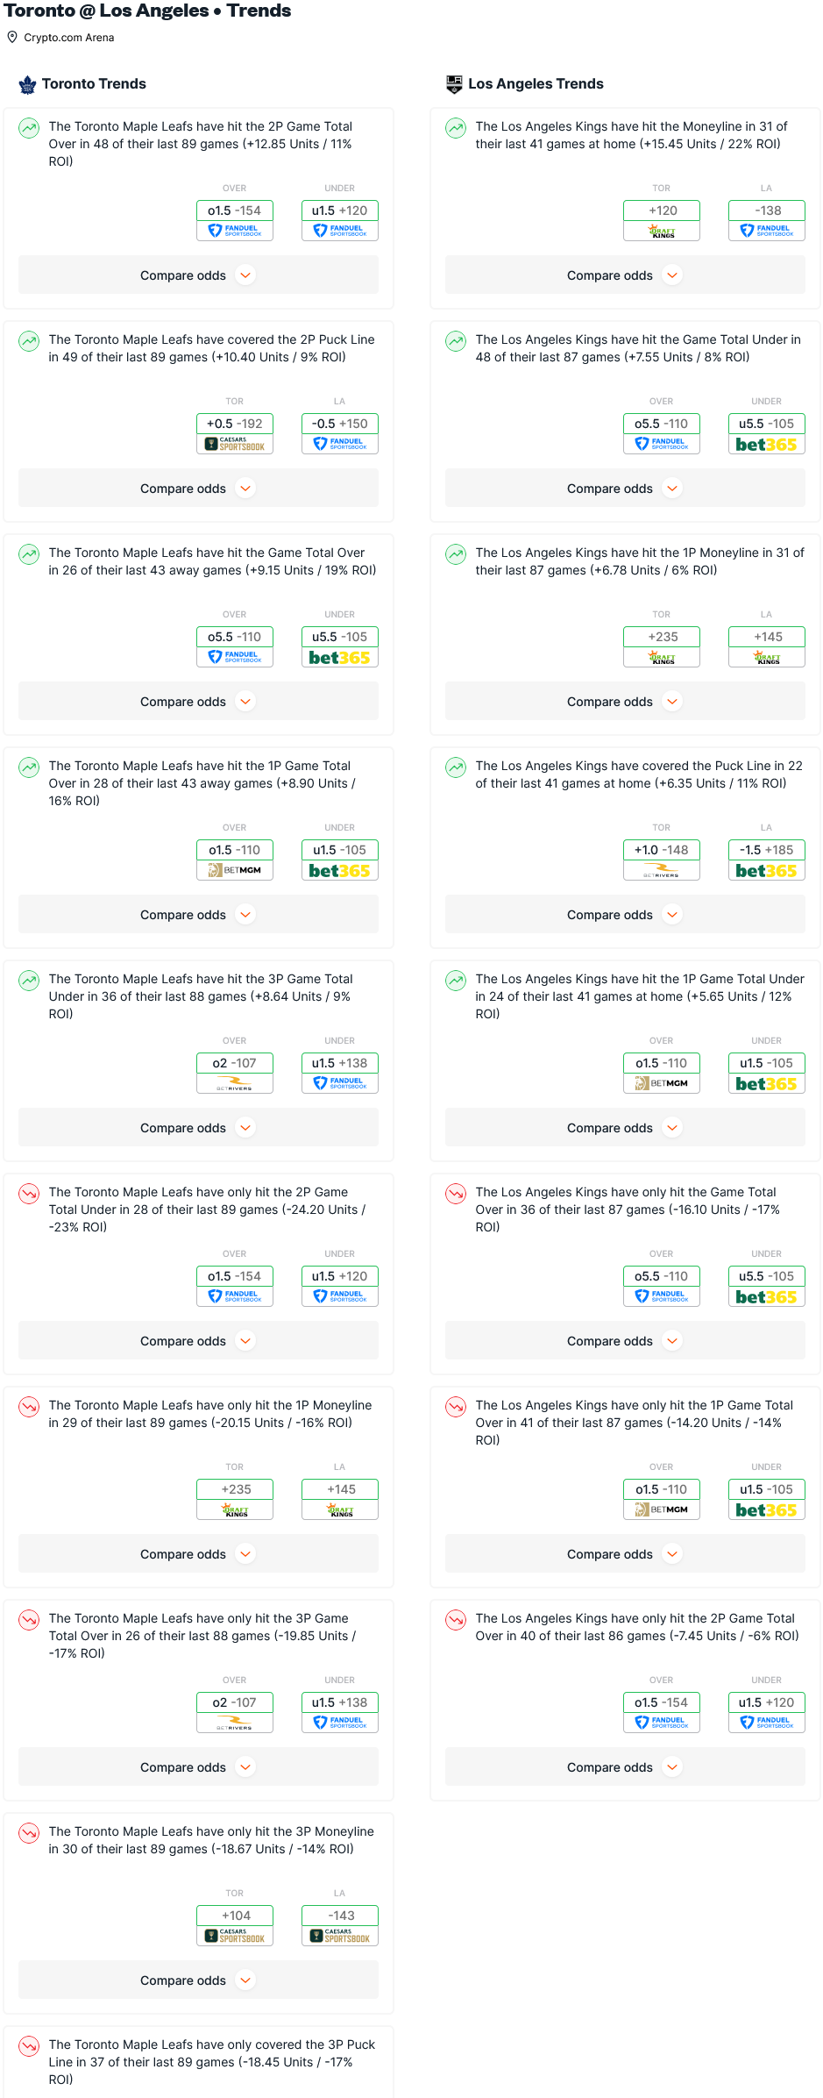Select the LA -138 FanDuel moneyline odds
The height and width of the screenshot is (2098, 823).
[767, 220]
